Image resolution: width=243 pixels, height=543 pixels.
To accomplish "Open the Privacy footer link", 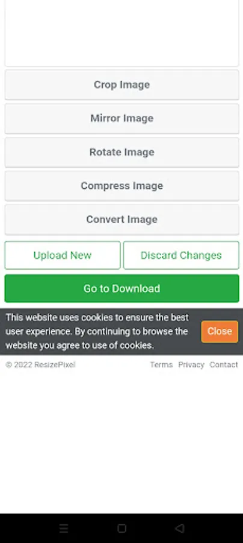I will tap(191, 364).
